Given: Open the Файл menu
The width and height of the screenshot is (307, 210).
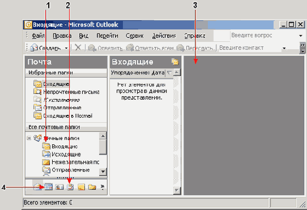Looking at the screenshot, I should [39, 36].
